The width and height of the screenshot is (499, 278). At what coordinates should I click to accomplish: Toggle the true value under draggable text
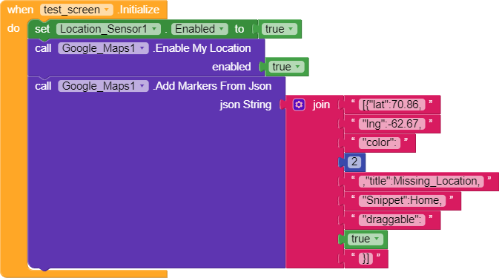point(365,239)
